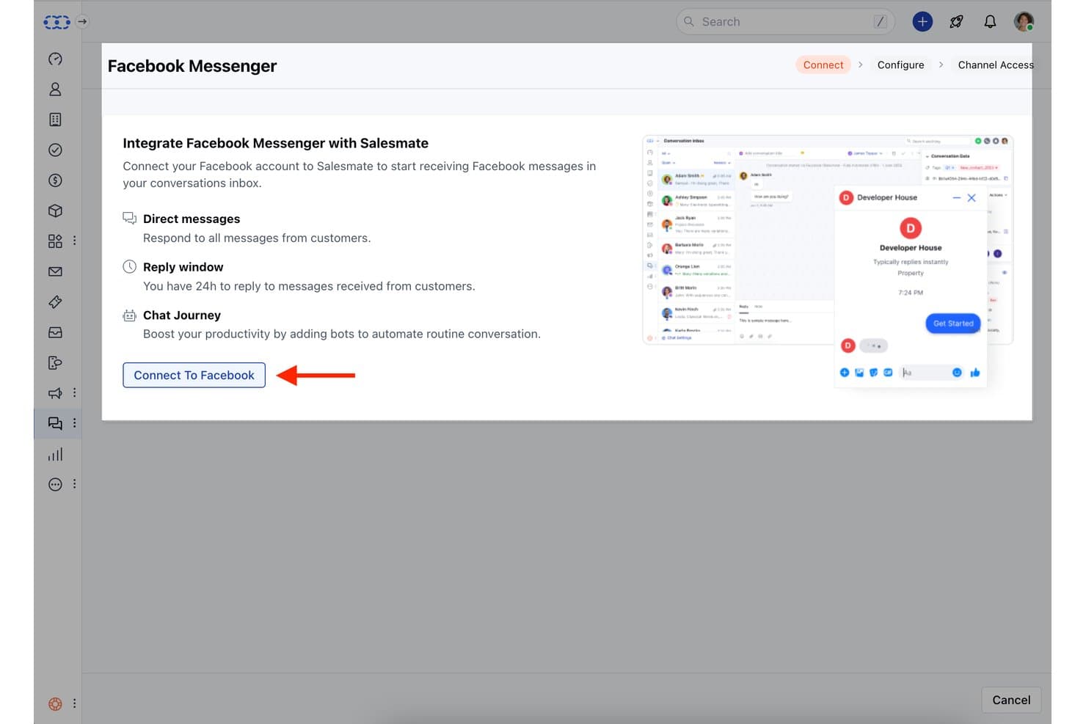Open Emails with the envelope icon
Viewport: 1086px width, 724px height.
55,271
